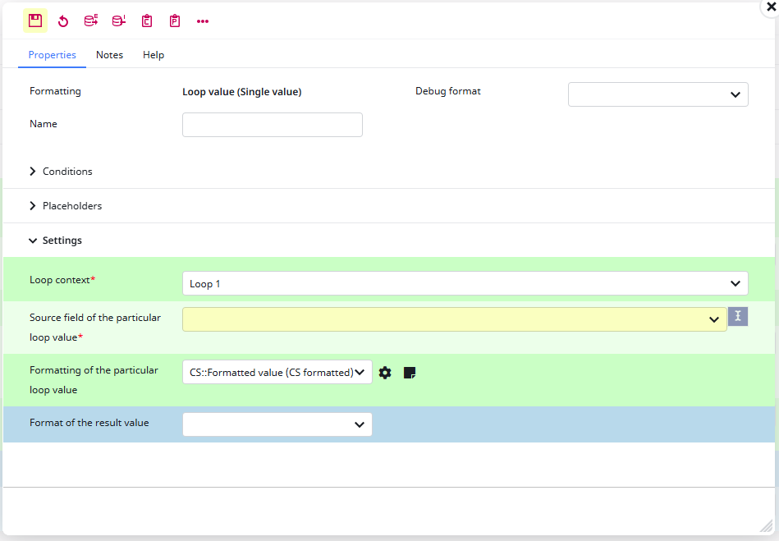Select the Export icon in the toolbar
The image size is (779, 541).
(x=90, y=21)
